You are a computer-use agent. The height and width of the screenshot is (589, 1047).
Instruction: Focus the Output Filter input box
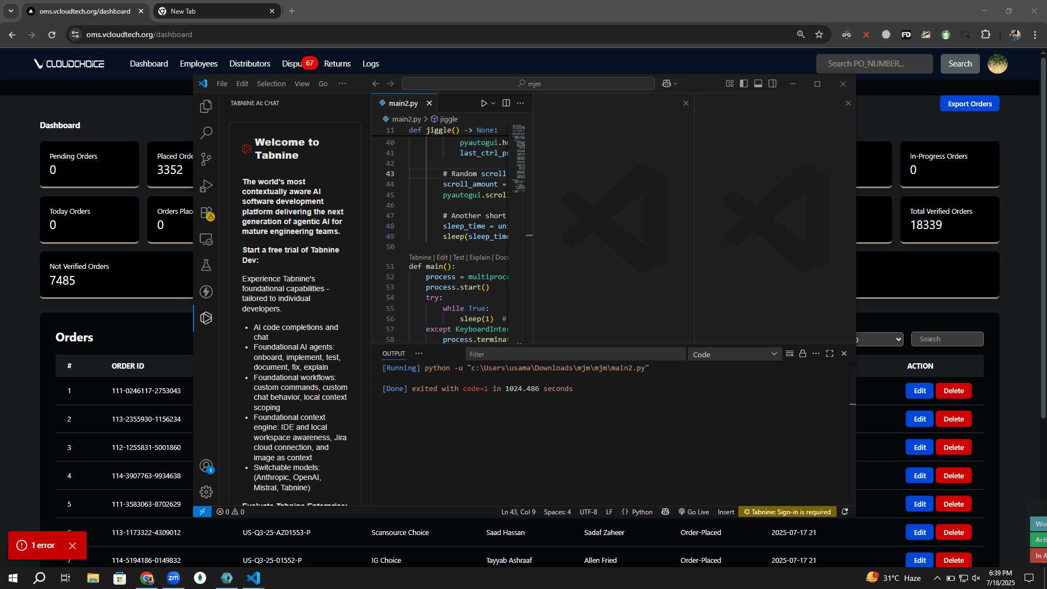click(x=575, y=354)
